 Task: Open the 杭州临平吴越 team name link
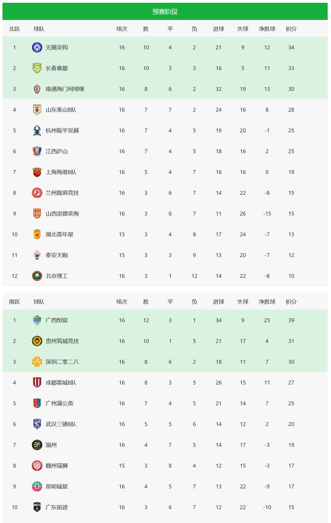[62, 130]
